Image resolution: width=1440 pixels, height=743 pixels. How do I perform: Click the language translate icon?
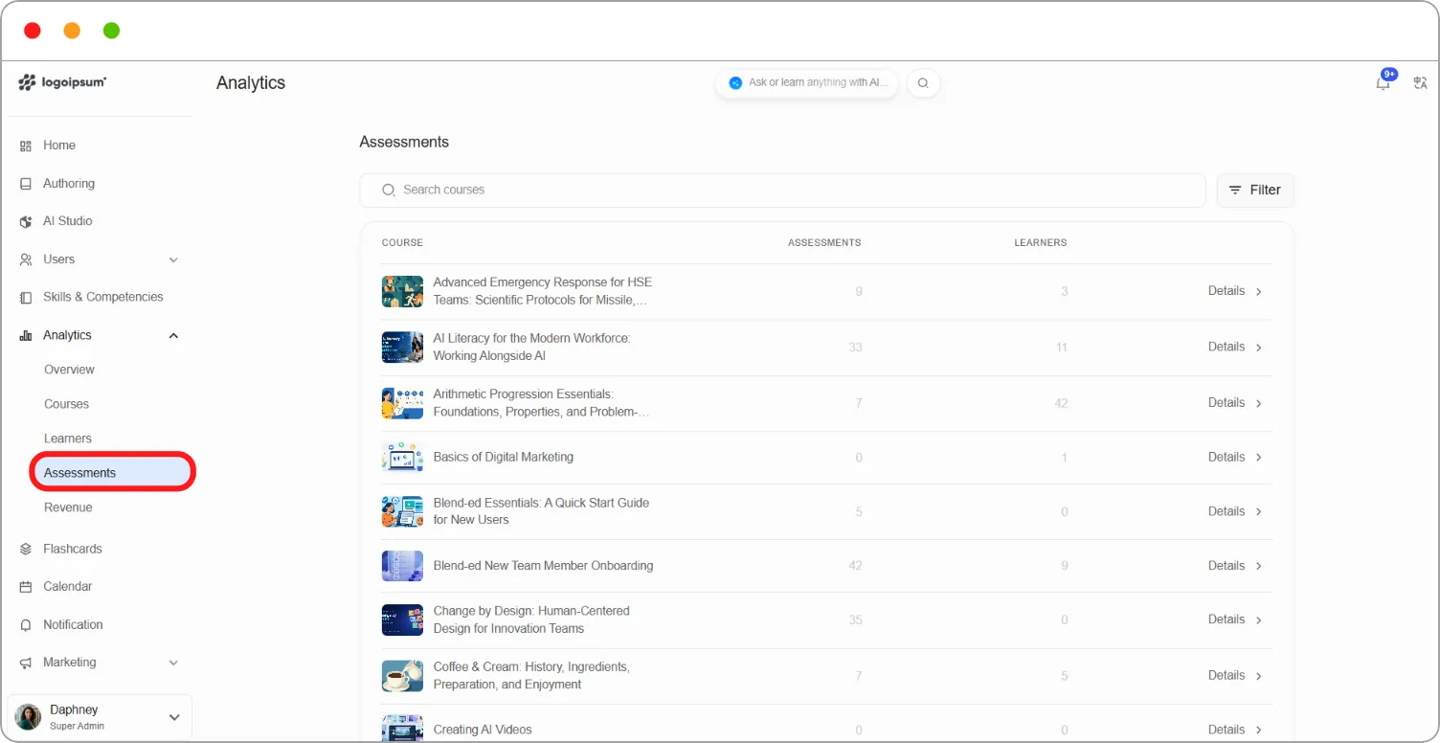tap(1420, 83)
